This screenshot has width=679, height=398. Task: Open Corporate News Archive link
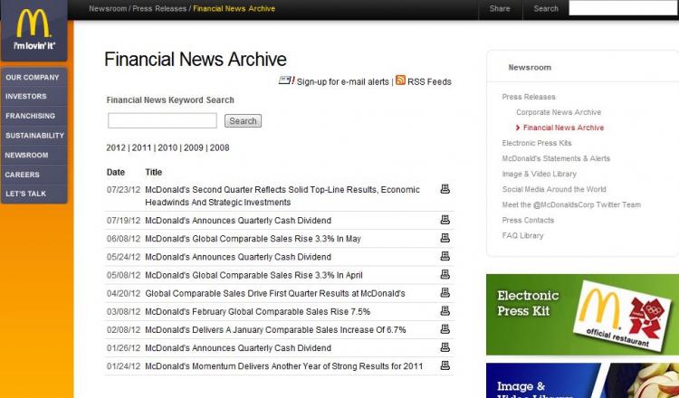[x=559, y=112]
